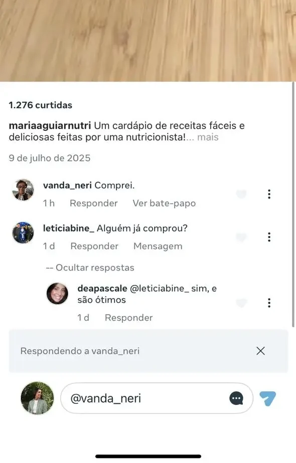Open the three-dot menu on vanda_neri's comment
This screenshot has height=463, width=296.
pos(269,194)
